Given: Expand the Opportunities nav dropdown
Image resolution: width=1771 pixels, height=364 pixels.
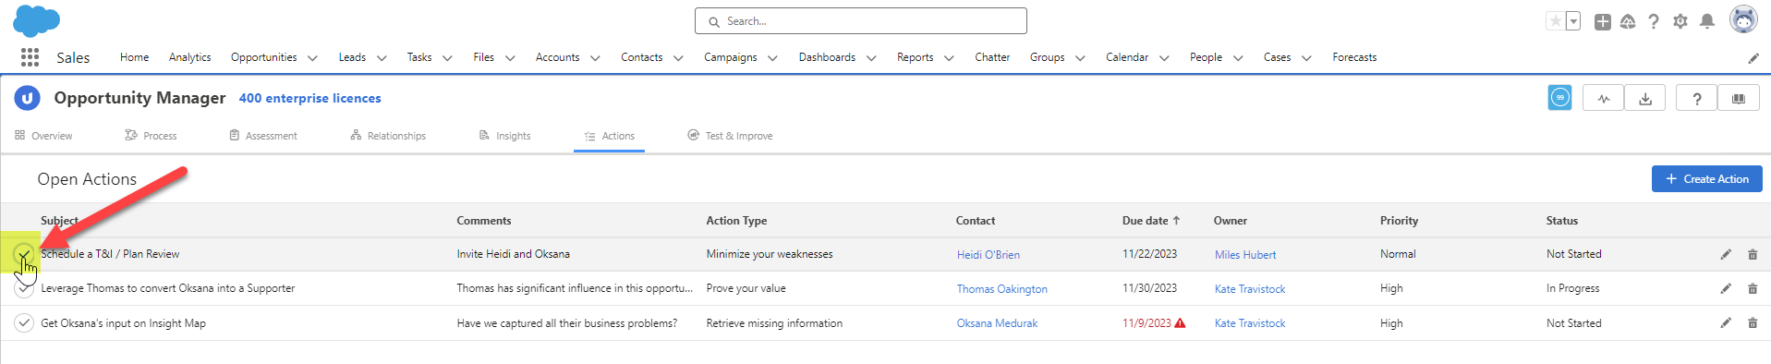Looking at the screenshot, I should click(x=312, y=58).
